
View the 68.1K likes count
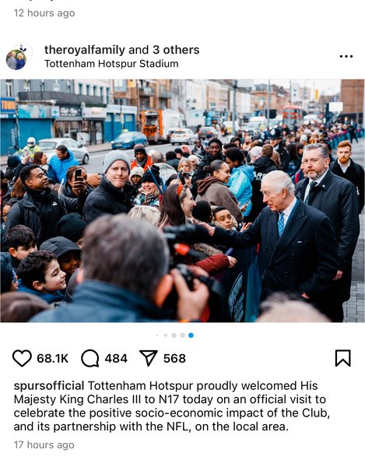(52, 358)
